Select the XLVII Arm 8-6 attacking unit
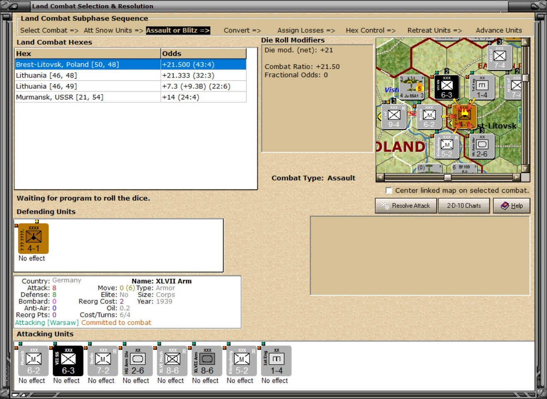This screenshot has height=399, width=547. [x=207, y=361]
